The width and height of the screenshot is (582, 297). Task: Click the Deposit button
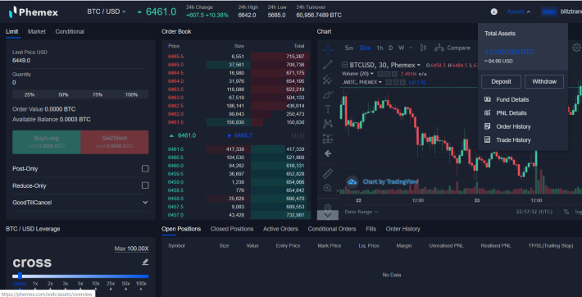[501, 82]
